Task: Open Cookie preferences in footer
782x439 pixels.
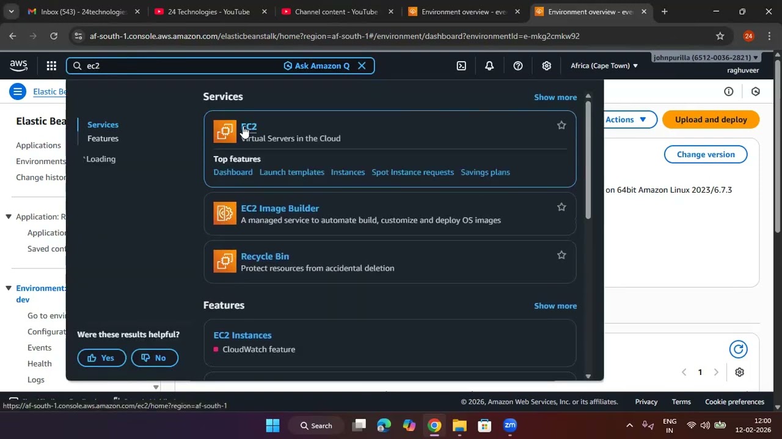Action: click(x=734, y=402)
